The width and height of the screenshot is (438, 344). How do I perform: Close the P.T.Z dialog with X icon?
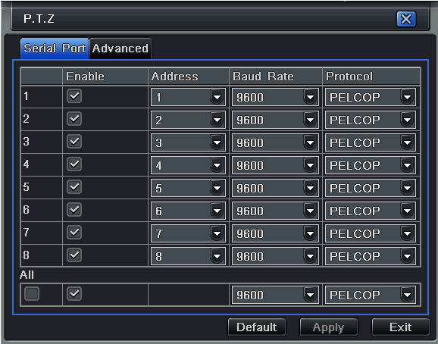tap(406, 19)
